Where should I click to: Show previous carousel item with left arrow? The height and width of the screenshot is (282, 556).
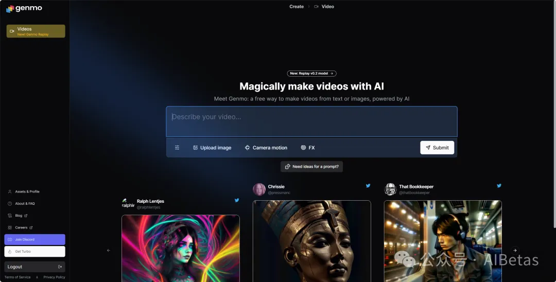click(x=109, y=251)
